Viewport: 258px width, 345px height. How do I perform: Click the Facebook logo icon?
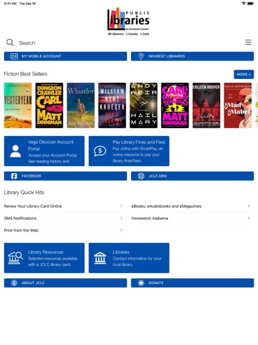click(x=14, y=176)
